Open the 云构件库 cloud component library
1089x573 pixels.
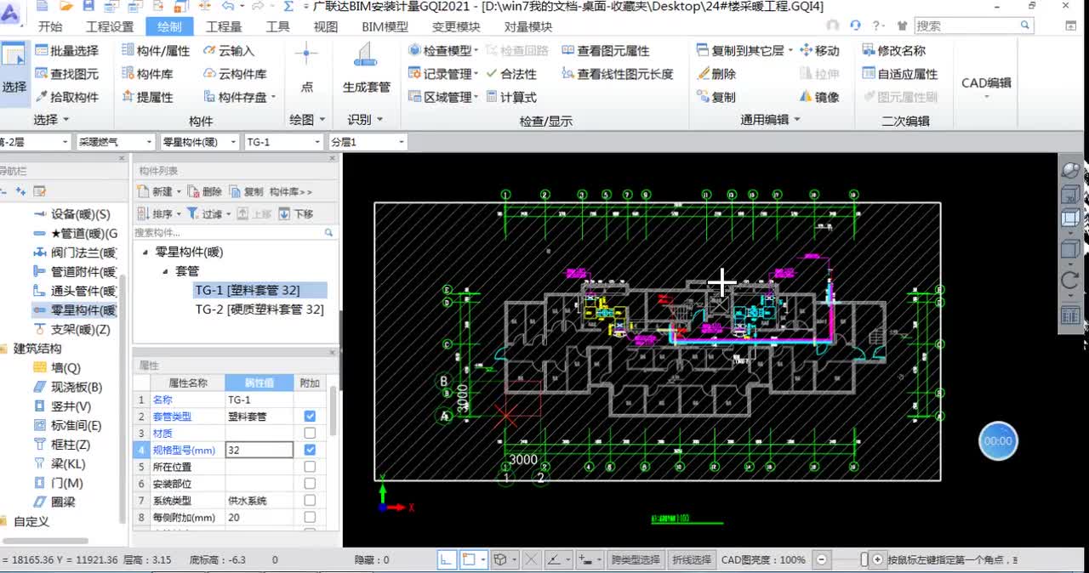pos(235,74)
